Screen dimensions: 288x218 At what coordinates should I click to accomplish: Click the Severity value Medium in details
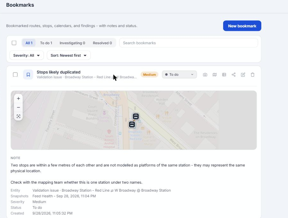tap(39, 202)
